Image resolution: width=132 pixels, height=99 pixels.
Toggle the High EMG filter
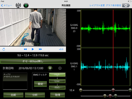(x=57, y=75)
